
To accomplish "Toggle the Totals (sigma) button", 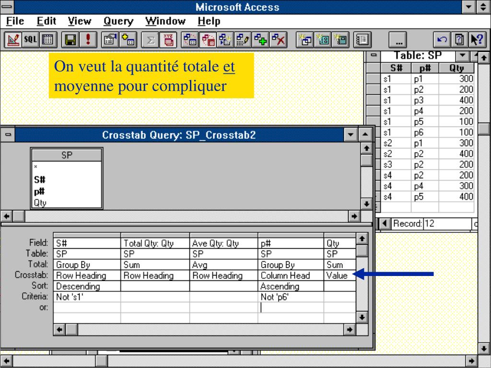I will (x=150, y=40).
